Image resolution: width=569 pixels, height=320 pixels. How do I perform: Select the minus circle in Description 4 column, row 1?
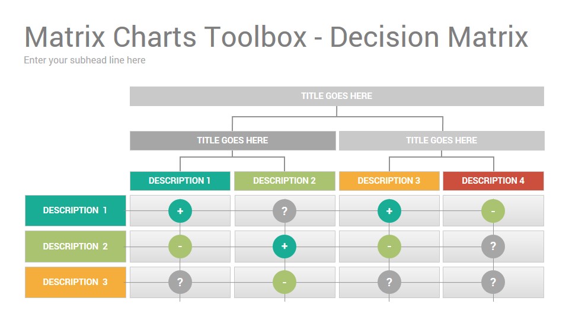[x=493, y=211]
